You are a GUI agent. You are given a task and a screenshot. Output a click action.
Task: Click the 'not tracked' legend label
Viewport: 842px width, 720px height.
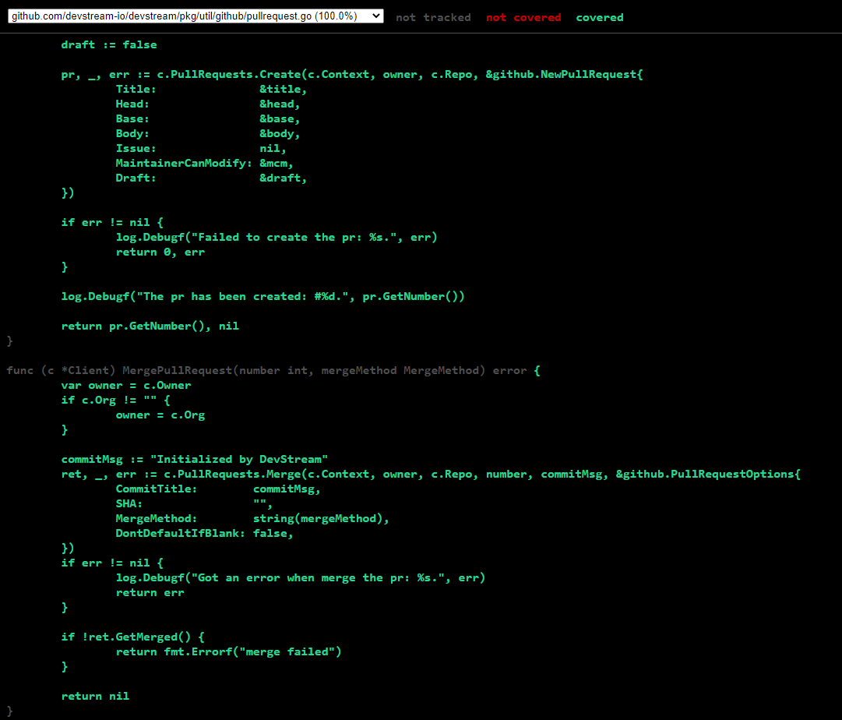point(433,17)
